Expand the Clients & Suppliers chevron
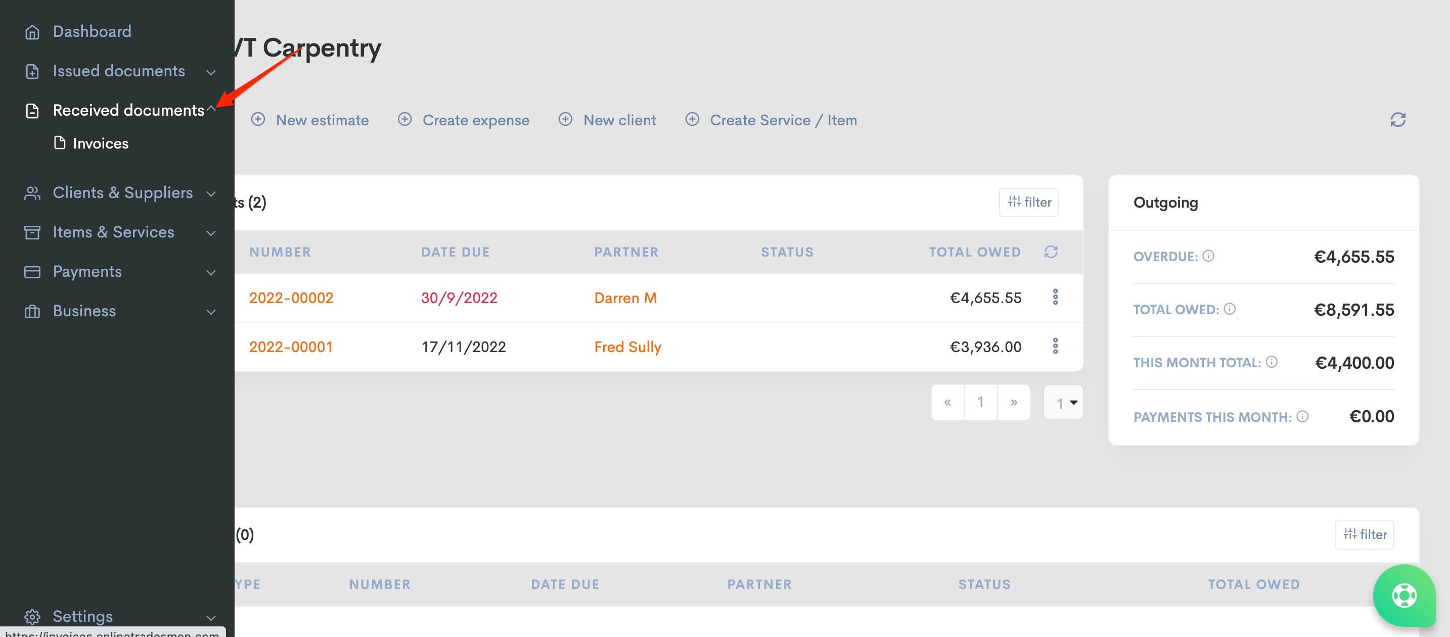 pos(211,194)
